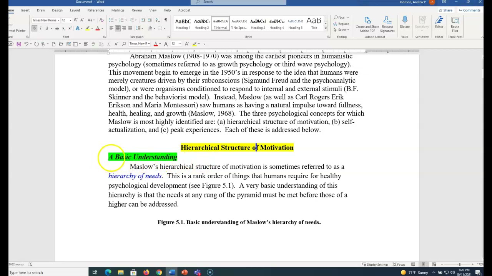
Task: Open text highlight color in ribbon
Action: click(x=88, y=28)
